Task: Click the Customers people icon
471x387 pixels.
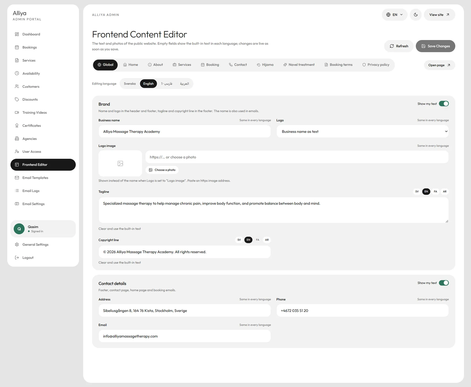Action: point(17,86)
